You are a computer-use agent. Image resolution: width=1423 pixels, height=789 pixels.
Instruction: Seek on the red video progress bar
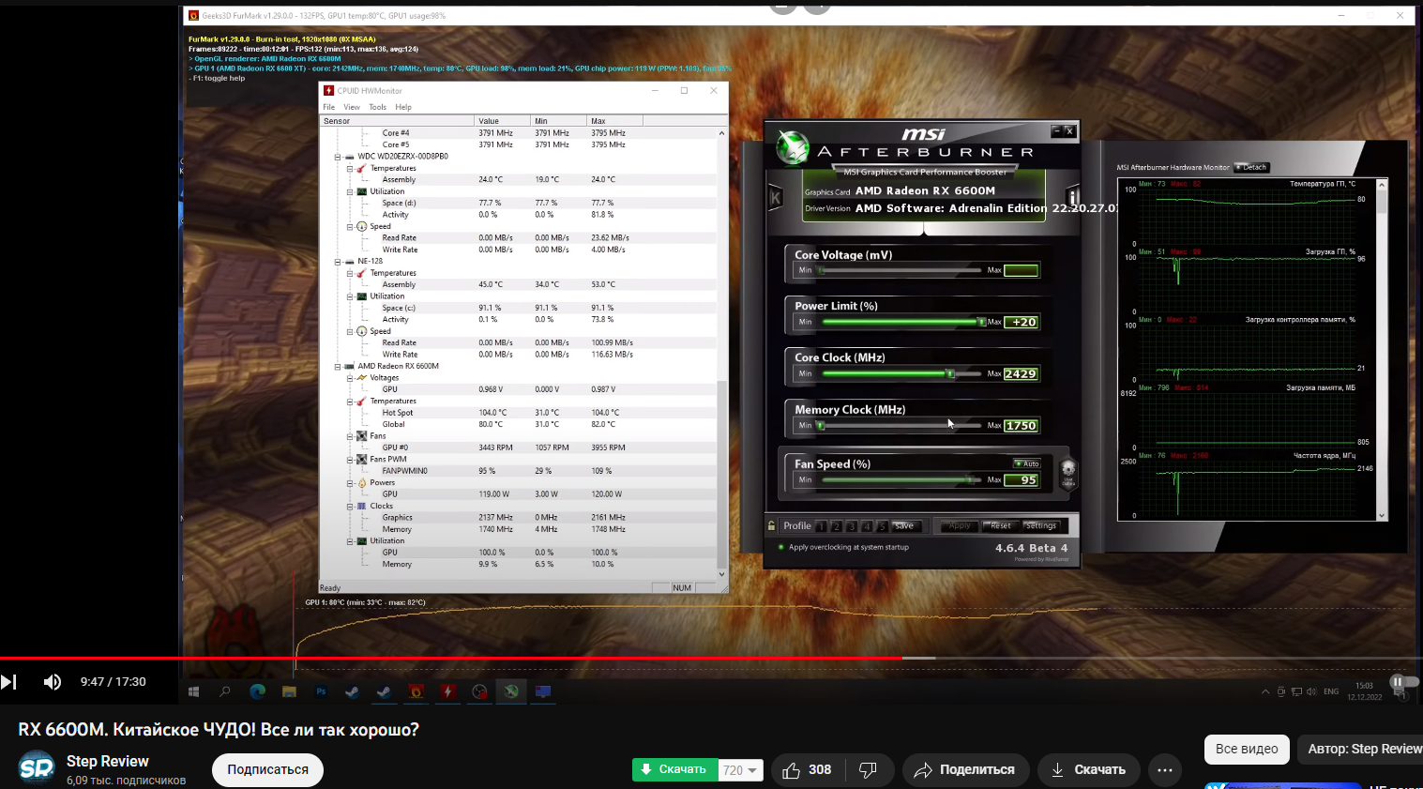(x=711, y=658)
